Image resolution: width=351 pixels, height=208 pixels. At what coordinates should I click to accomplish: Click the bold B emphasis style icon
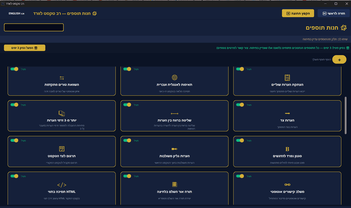(x=287, y=149)
